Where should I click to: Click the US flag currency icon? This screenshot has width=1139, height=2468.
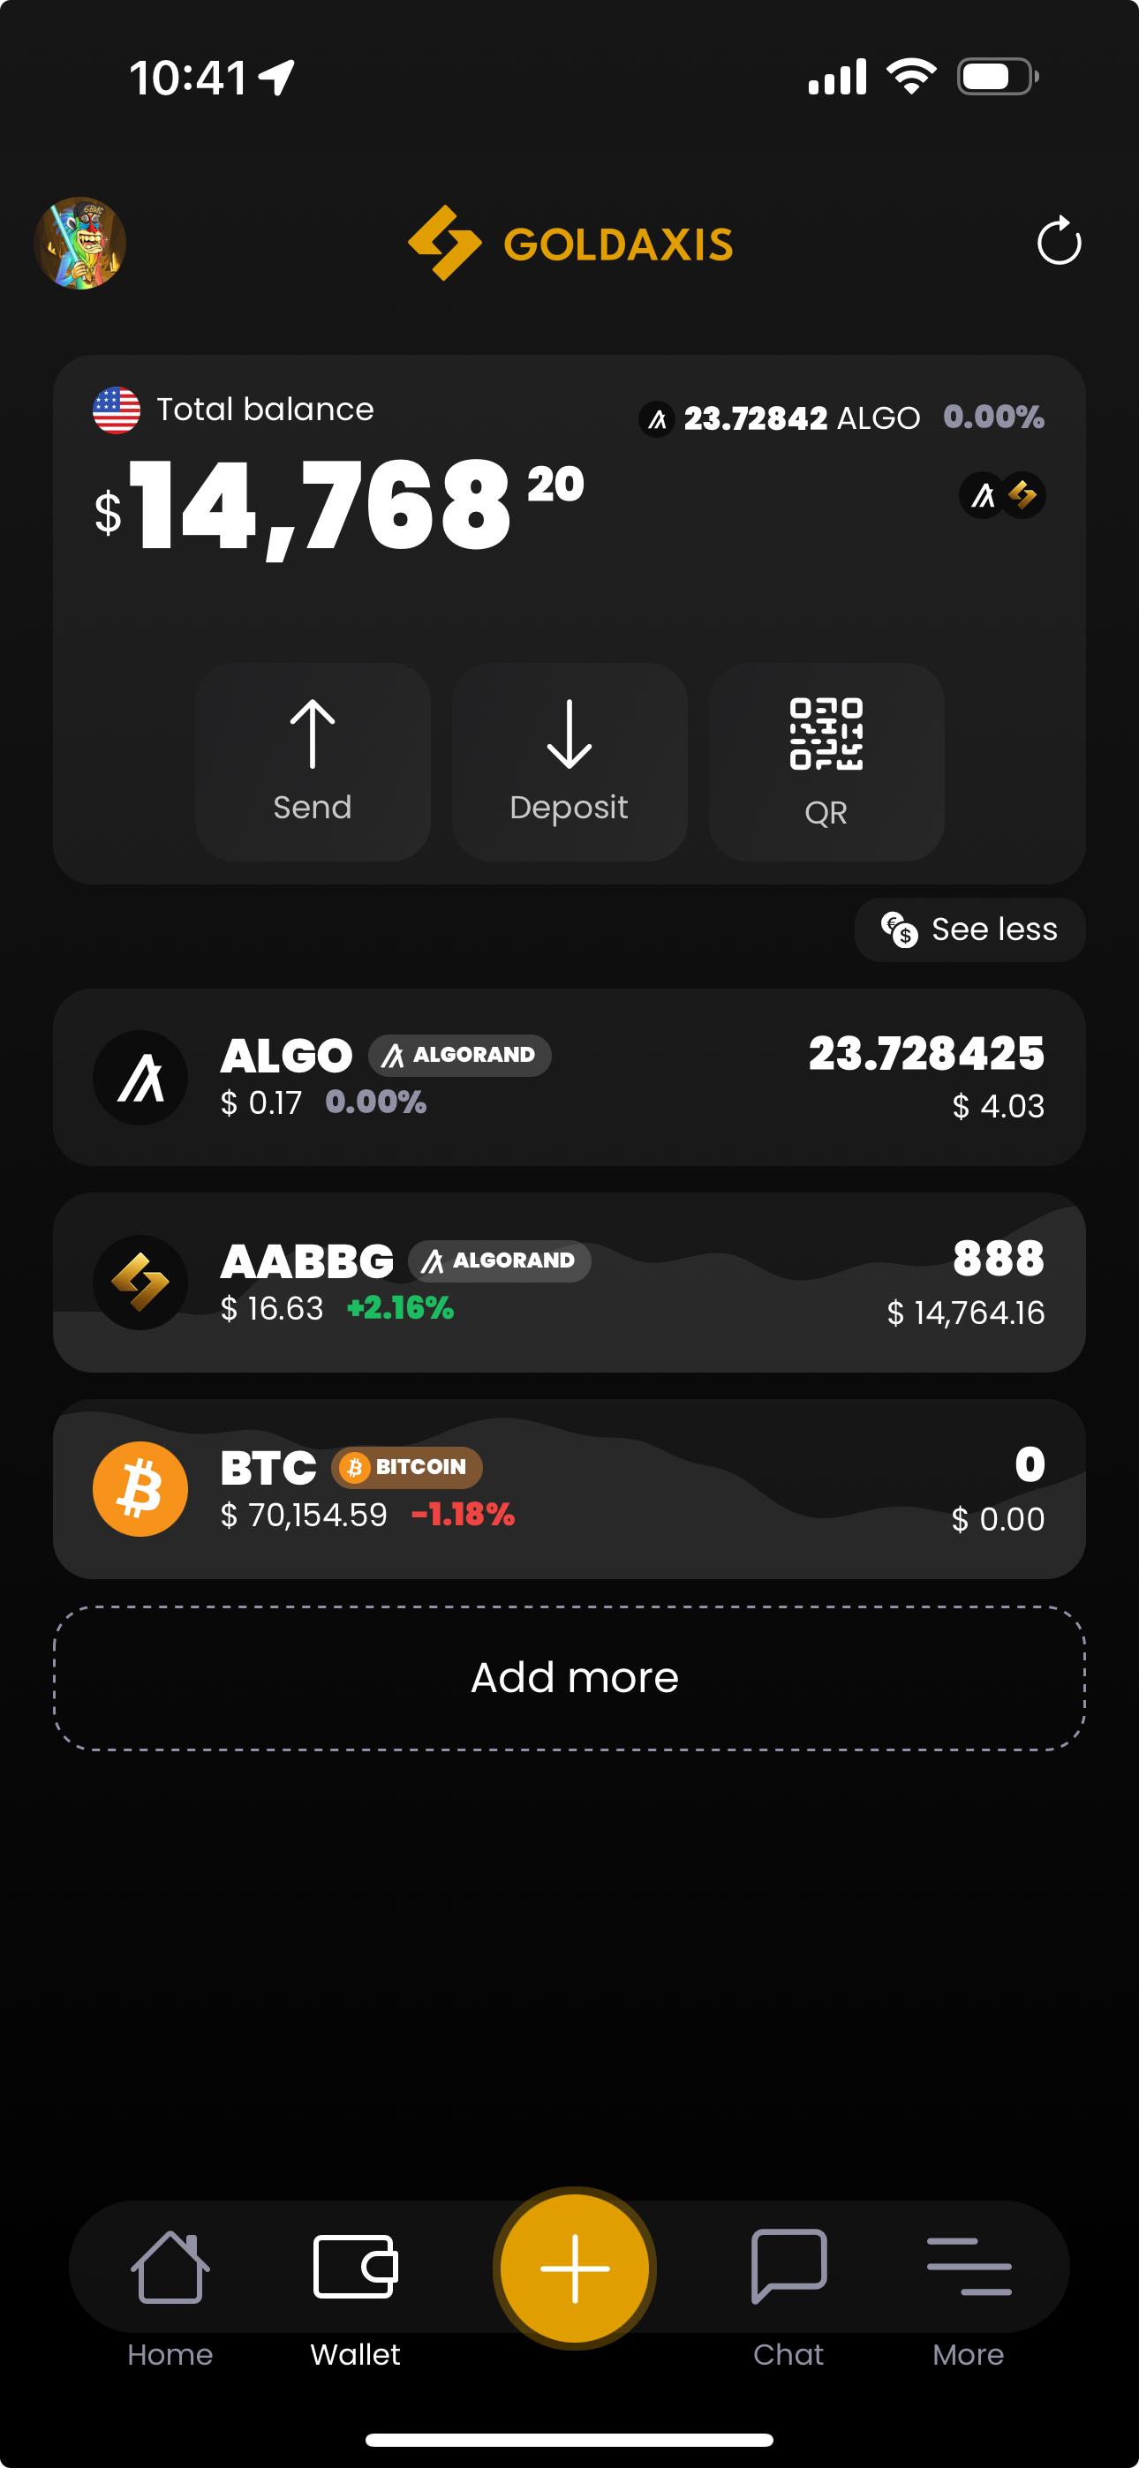(x=116, y=410)
